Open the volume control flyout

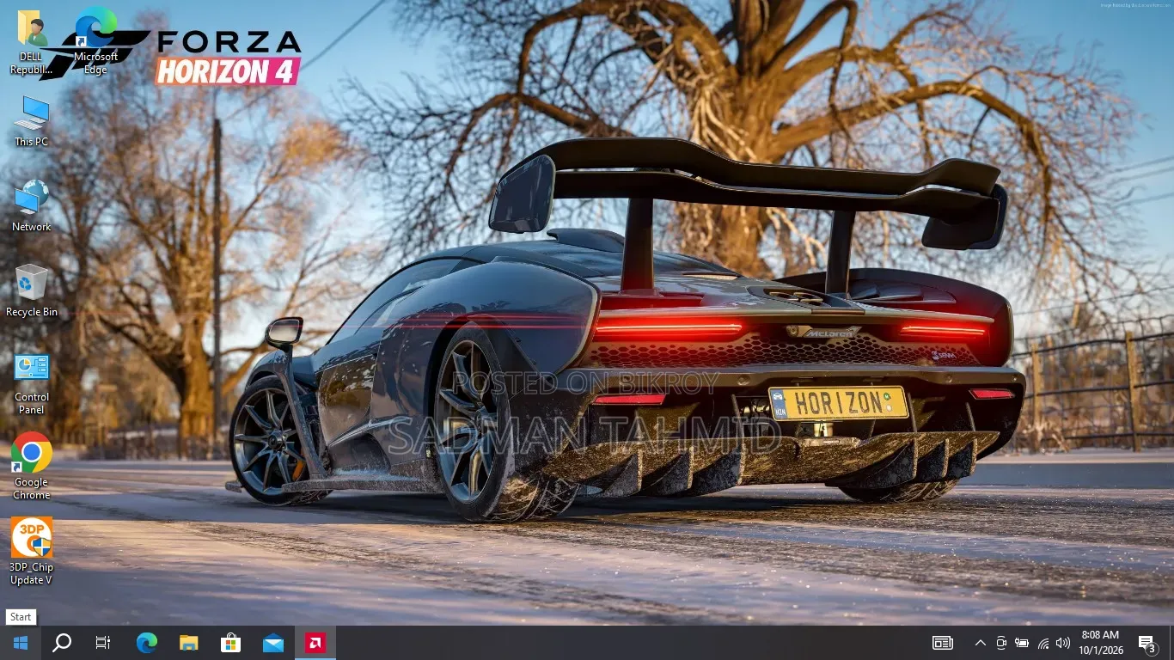pyautogui.click(x=1063, y=643)
